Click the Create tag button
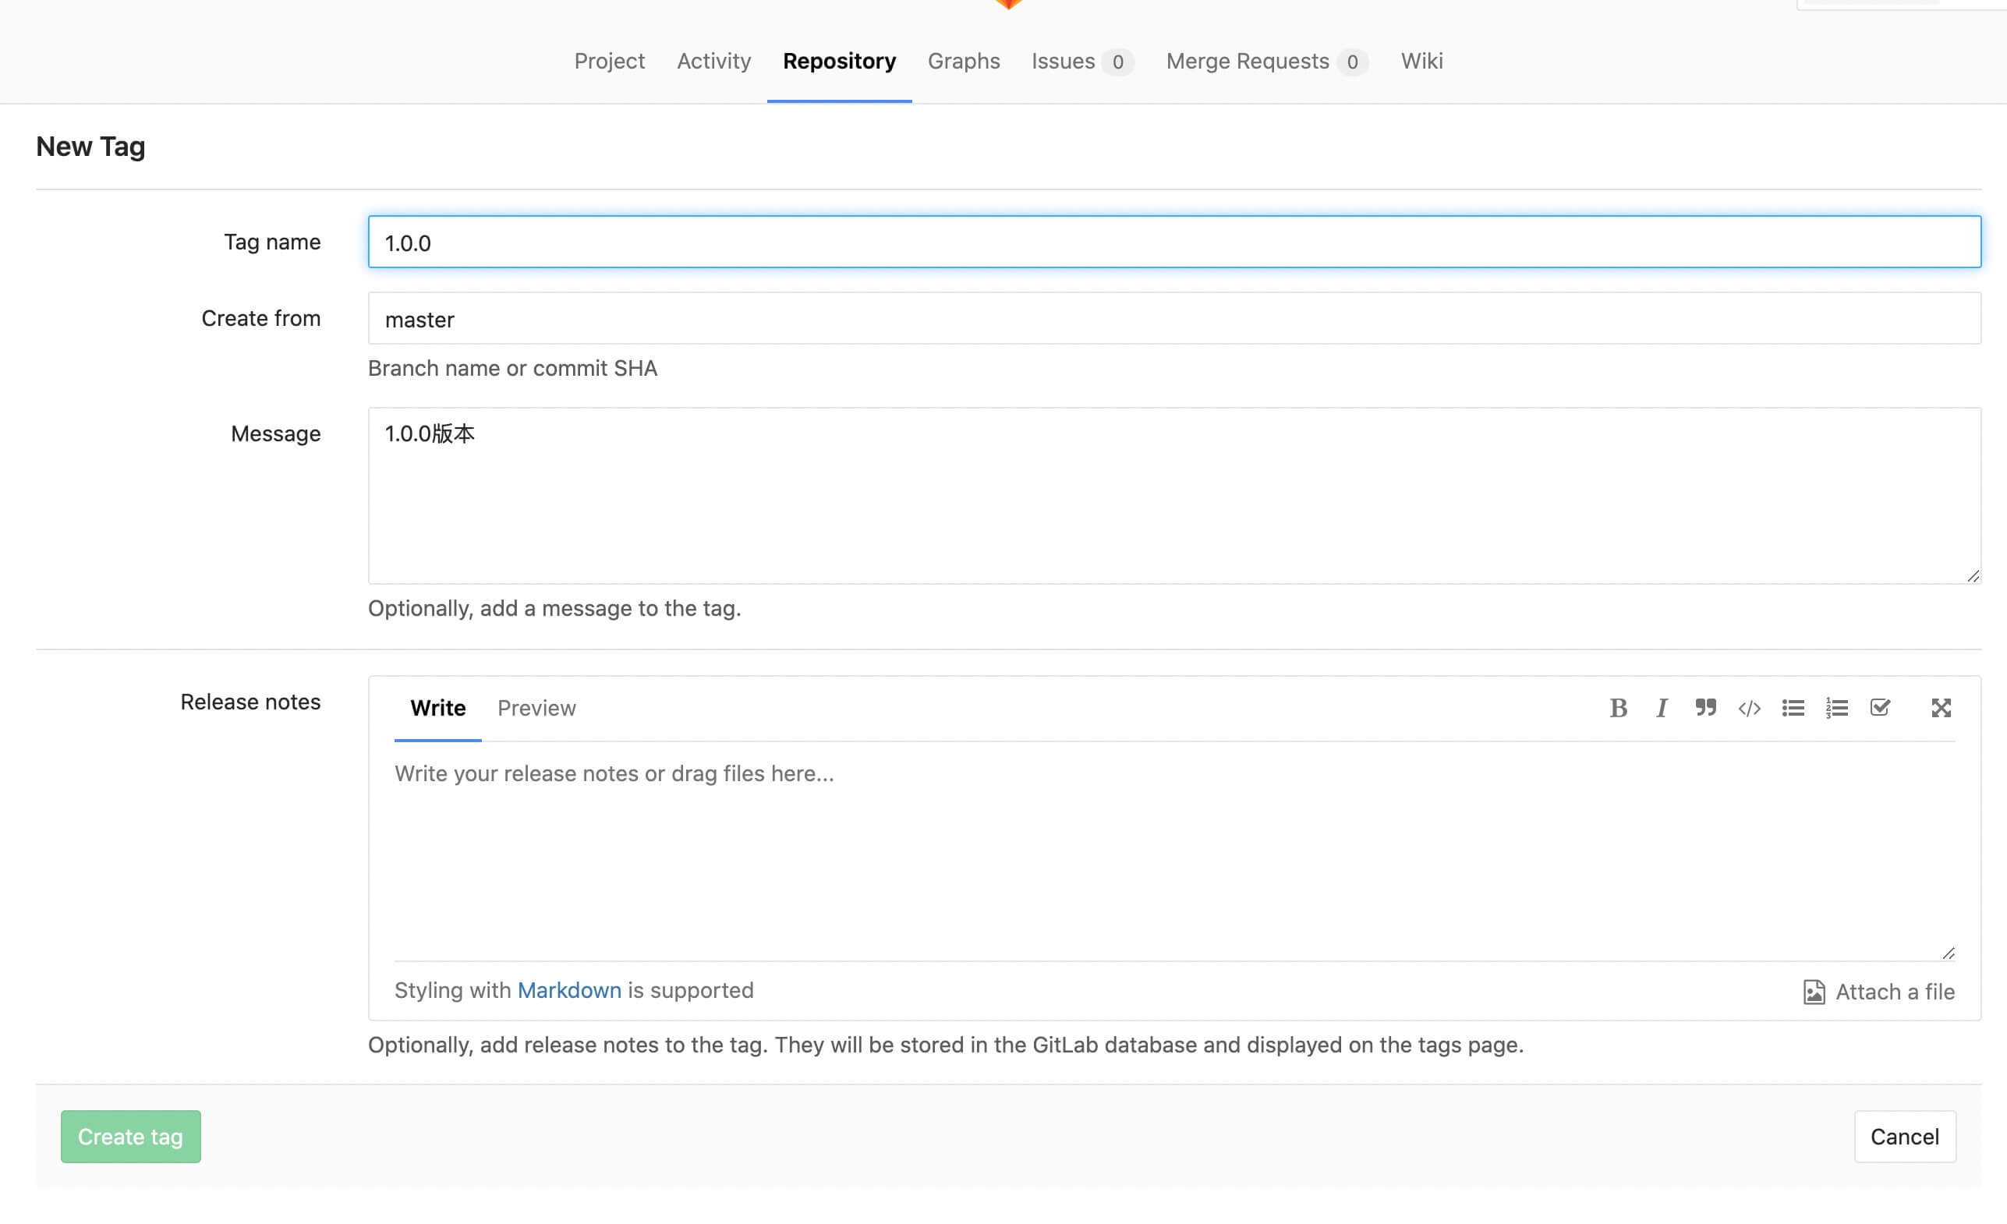The height and width of the screenshot is (1224, 2007). pyautogui.click(x=130, y=1136)
